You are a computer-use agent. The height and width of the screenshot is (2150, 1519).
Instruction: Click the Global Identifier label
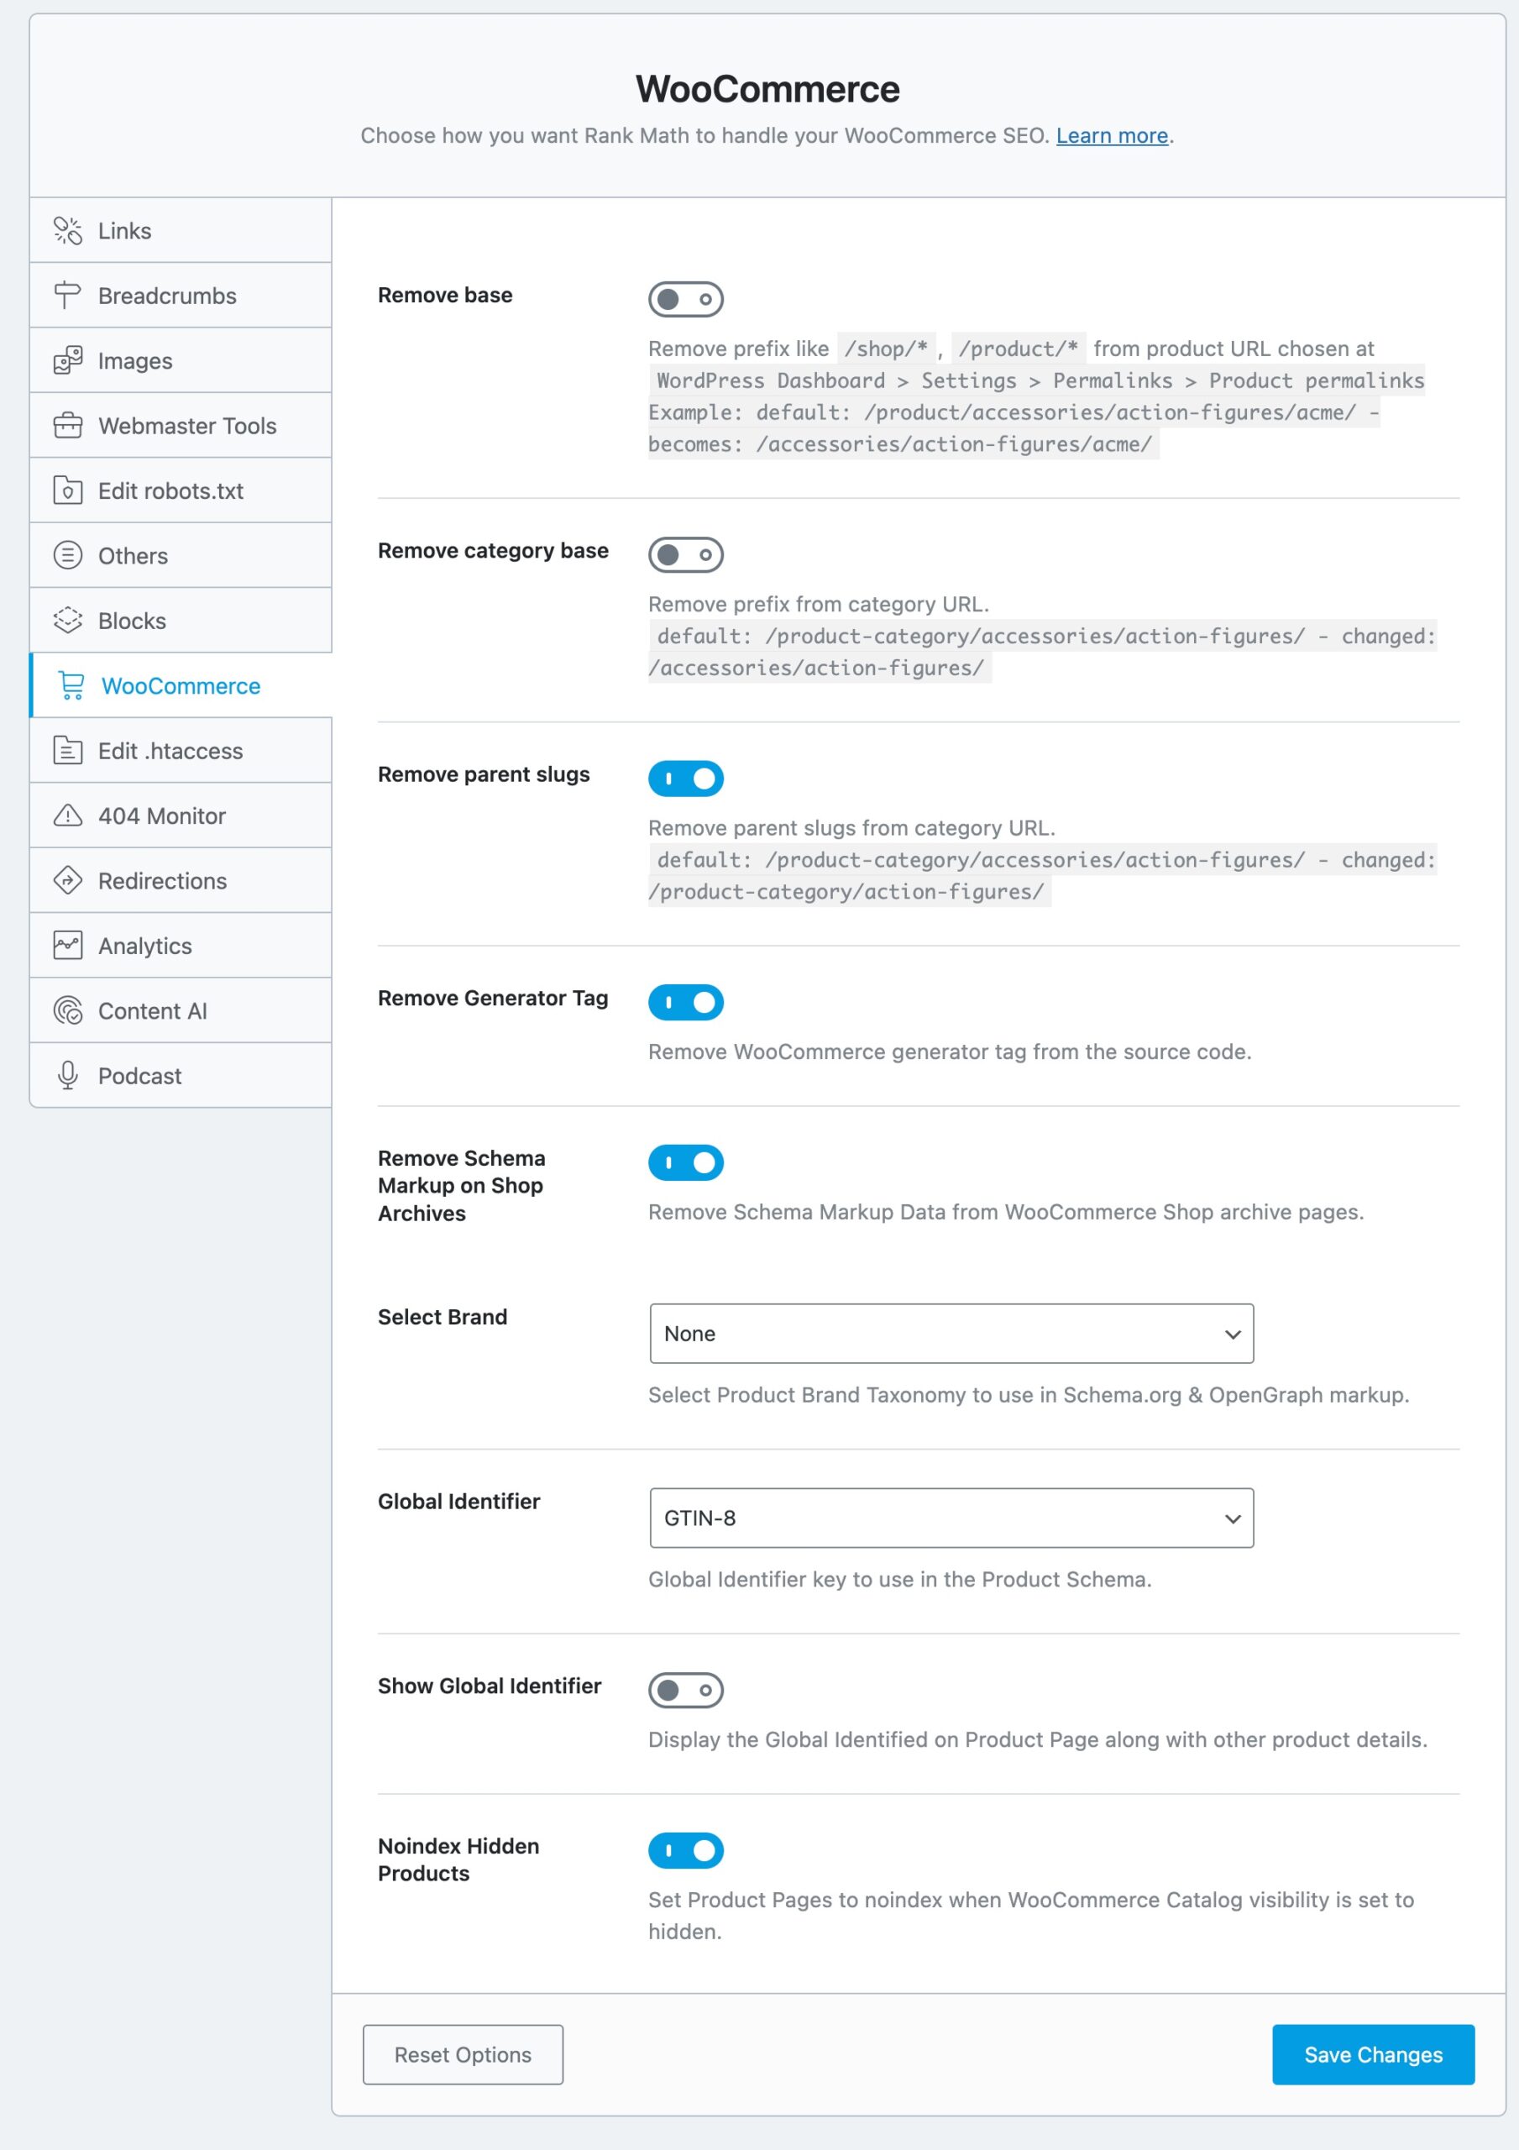(x=458, y=1501)
